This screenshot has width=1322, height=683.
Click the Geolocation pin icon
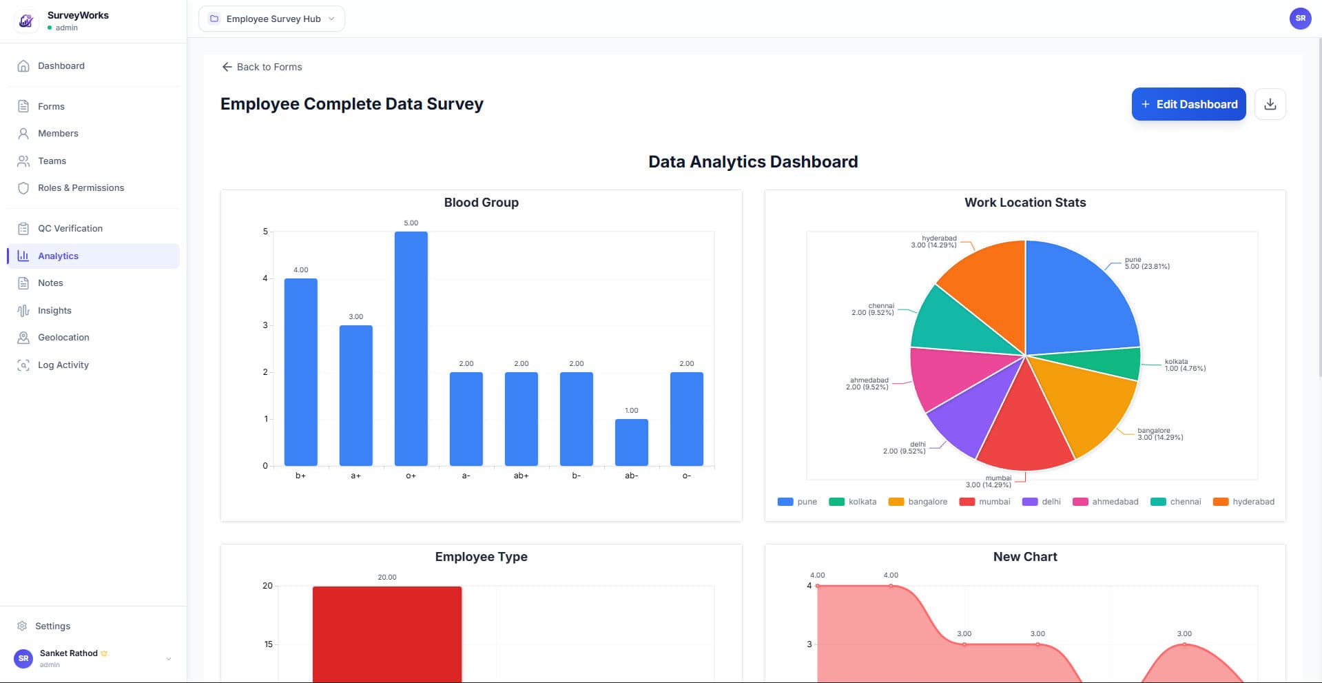(x=23, y=338)
